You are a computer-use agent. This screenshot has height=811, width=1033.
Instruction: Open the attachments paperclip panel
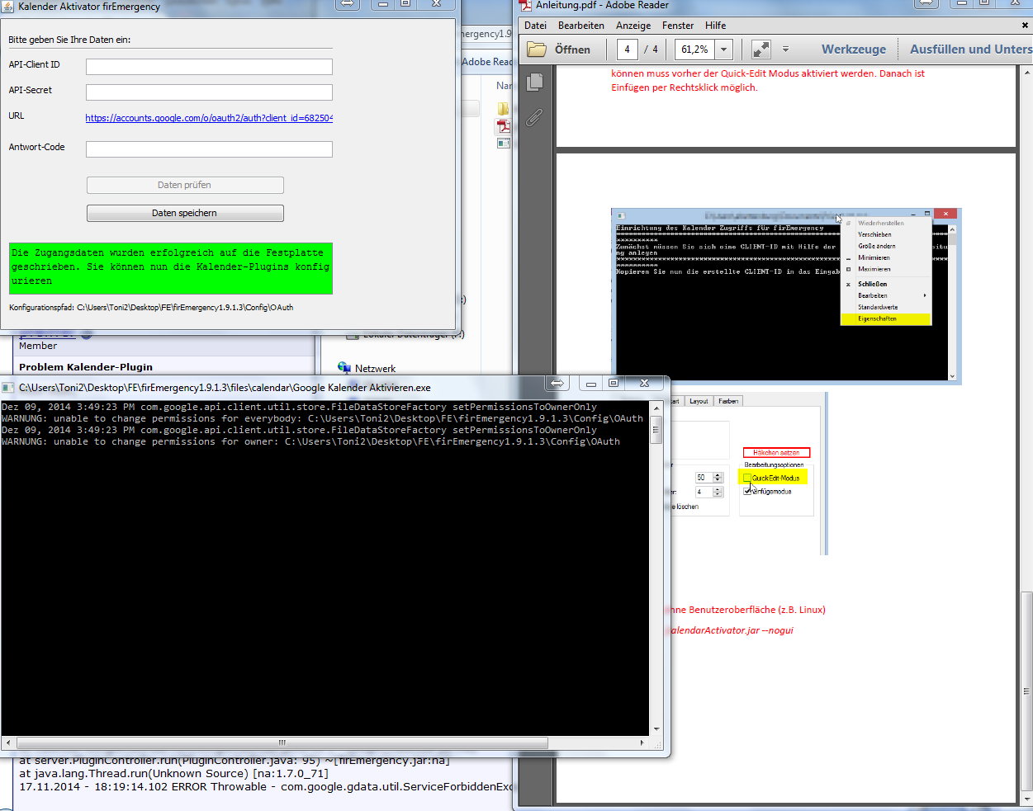tap(534, 118)
